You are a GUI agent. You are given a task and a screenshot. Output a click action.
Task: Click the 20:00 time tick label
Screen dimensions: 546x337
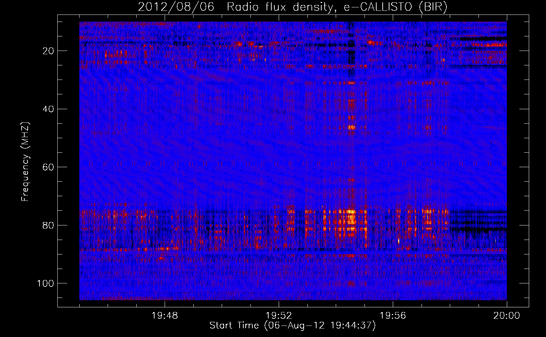click(x=507, y=316)
